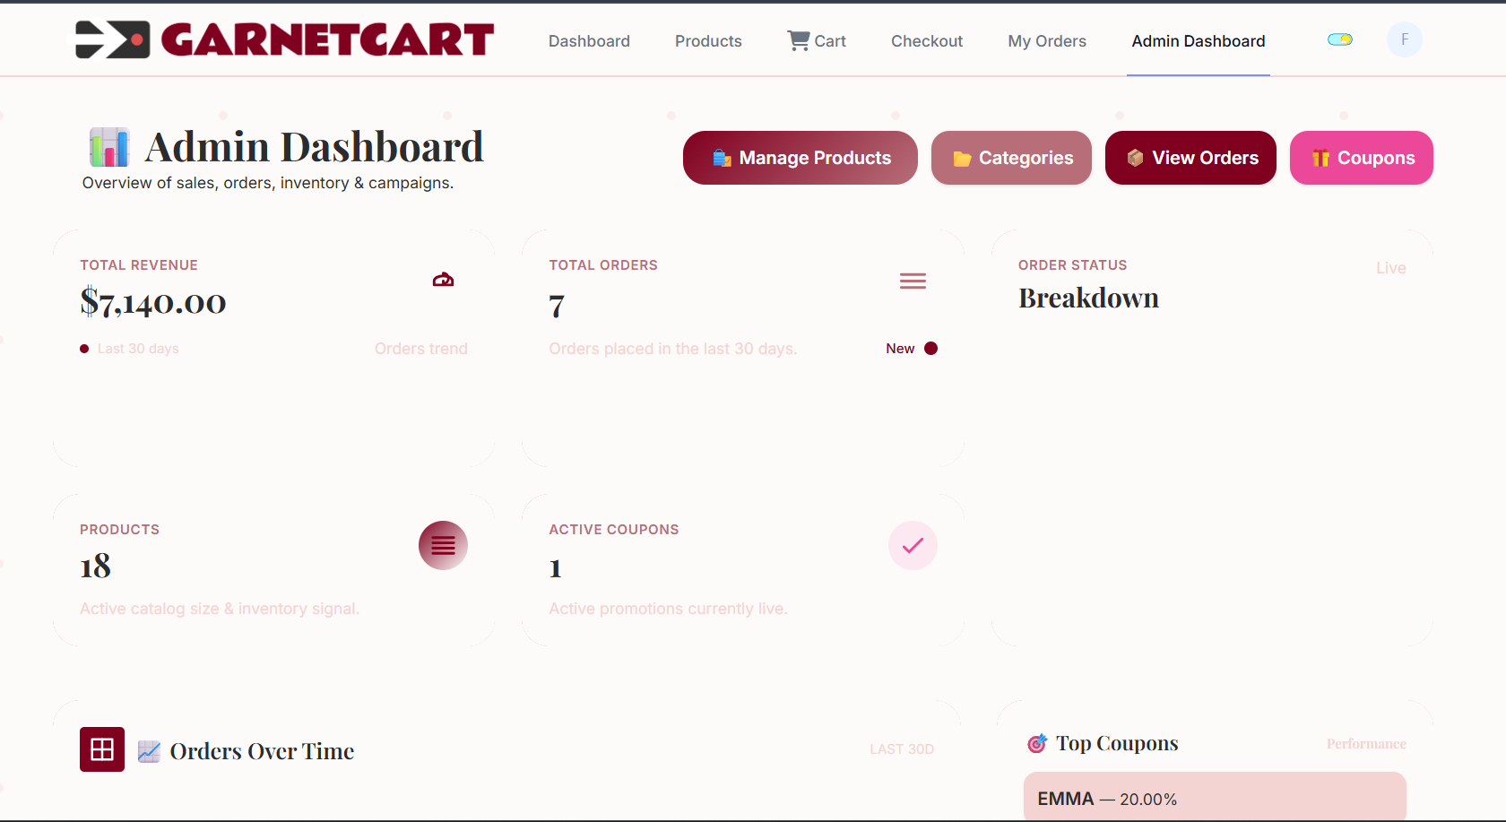Click the GarnetCart logo
Screen dimensions: 1506x822
click(x=283, y=39)
